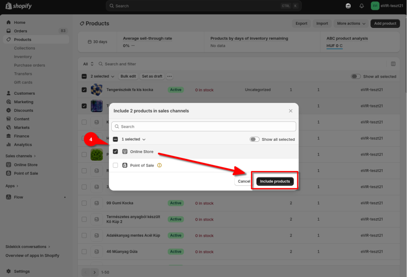Screen dimensions: 407x277
Task: Click the Markets globe icon
Action: click(9, 127)
